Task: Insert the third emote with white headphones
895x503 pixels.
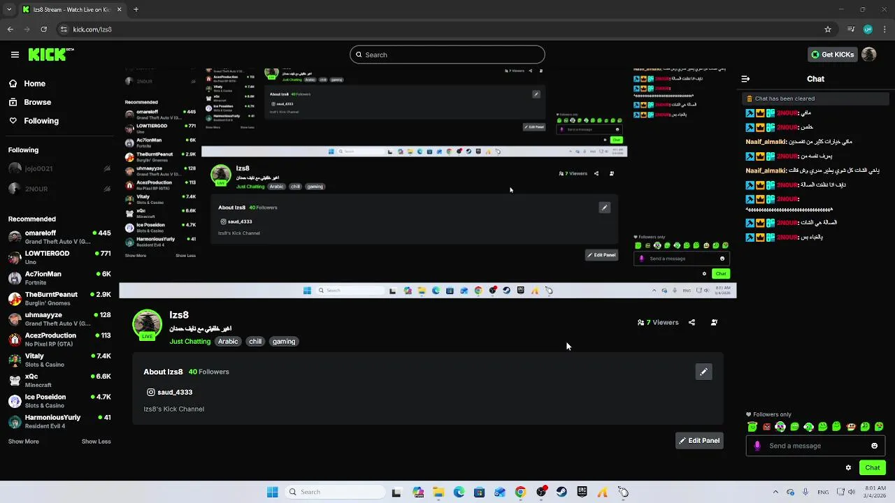Action: coord(780,427)
